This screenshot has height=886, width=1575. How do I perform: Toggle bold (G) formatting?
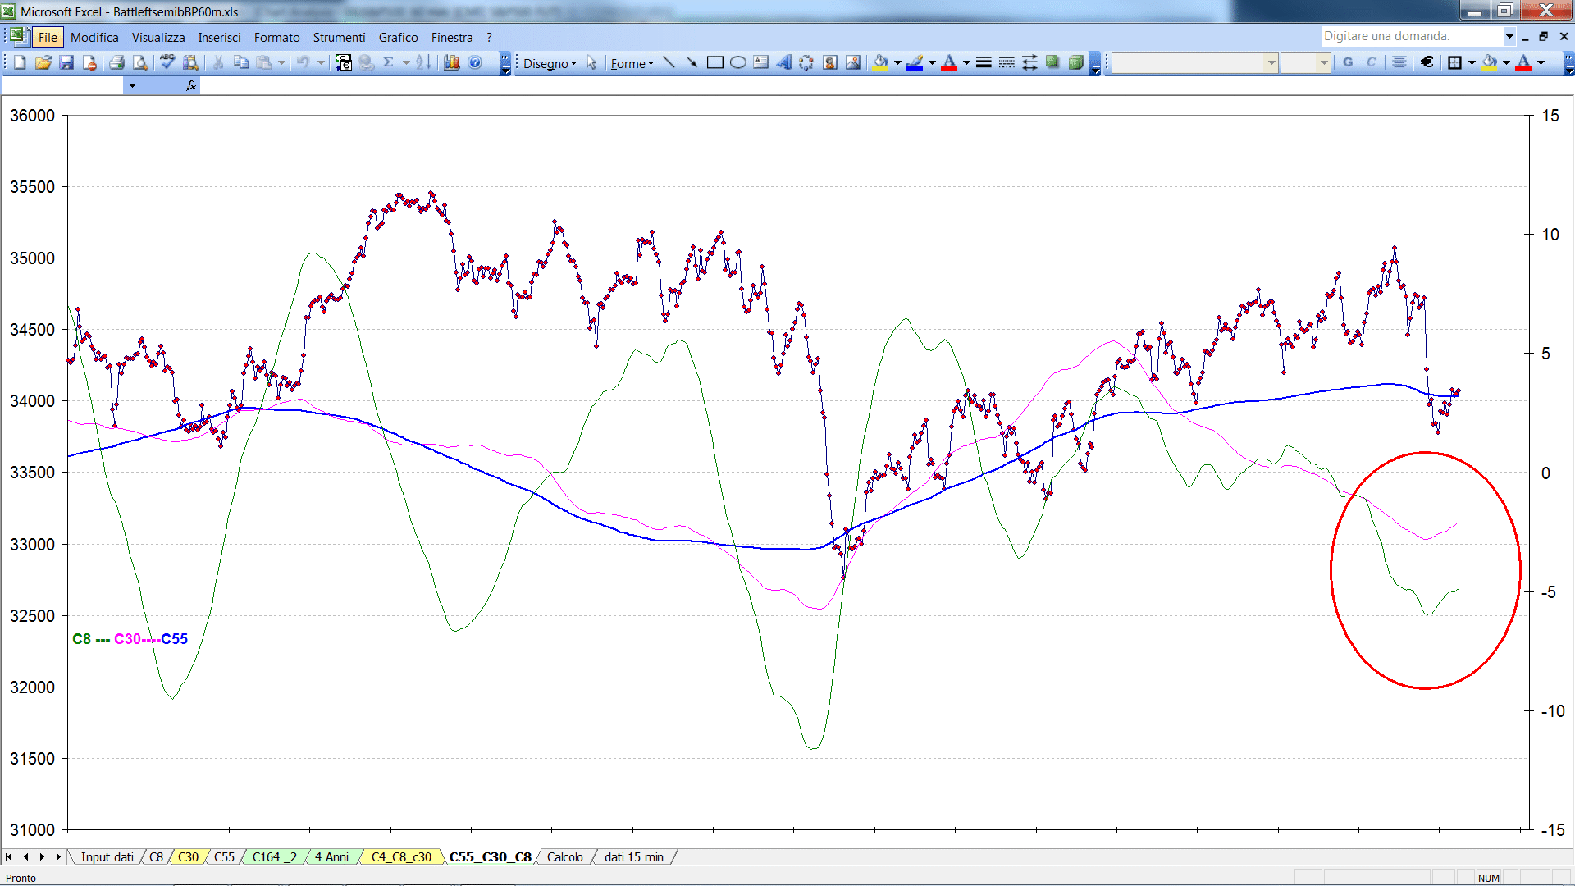[1348, 62]
